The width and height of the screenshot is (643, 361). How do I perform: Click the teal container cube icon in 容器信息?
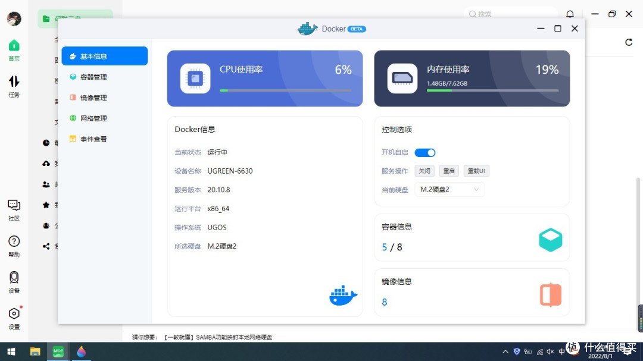click(x=550, y=239)
